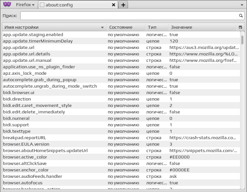Select the about:config tab
The image size is (247, 192).
coord(78,5)
